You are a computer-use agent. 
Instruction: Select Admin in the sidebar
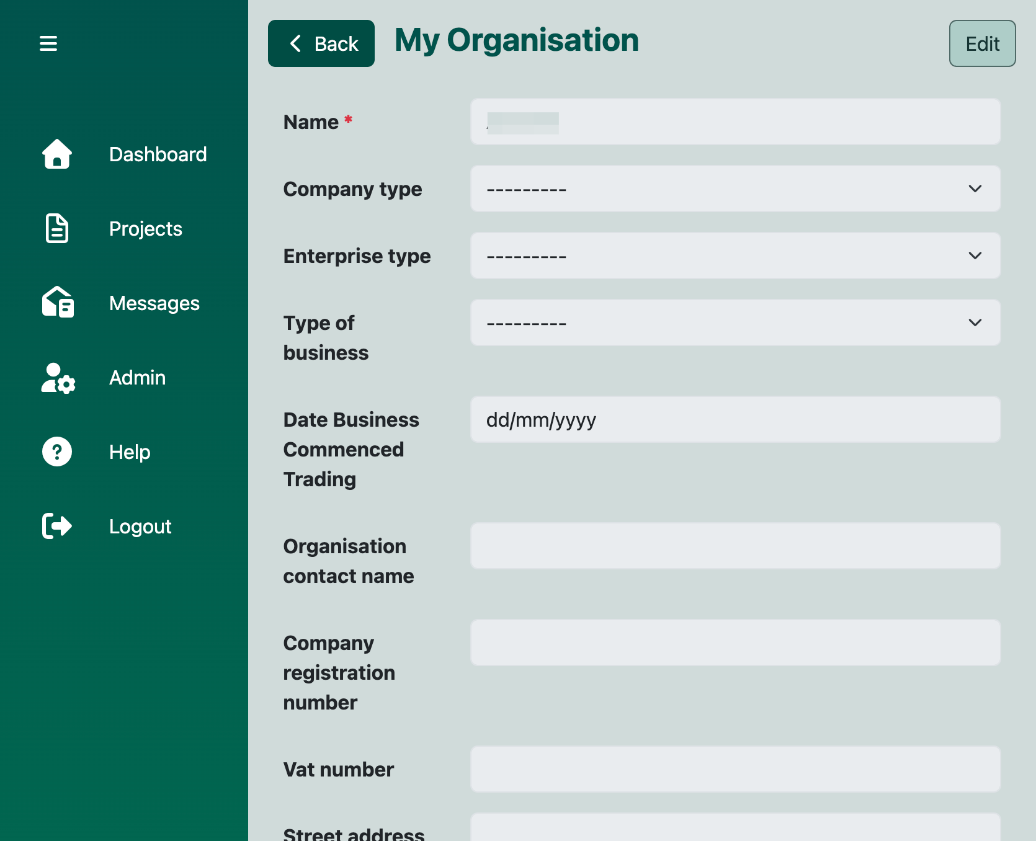coord(138,378)
